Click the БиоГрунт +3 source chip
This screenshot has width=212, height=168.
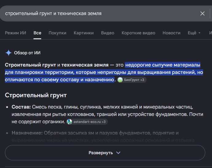tap(132, 80)
